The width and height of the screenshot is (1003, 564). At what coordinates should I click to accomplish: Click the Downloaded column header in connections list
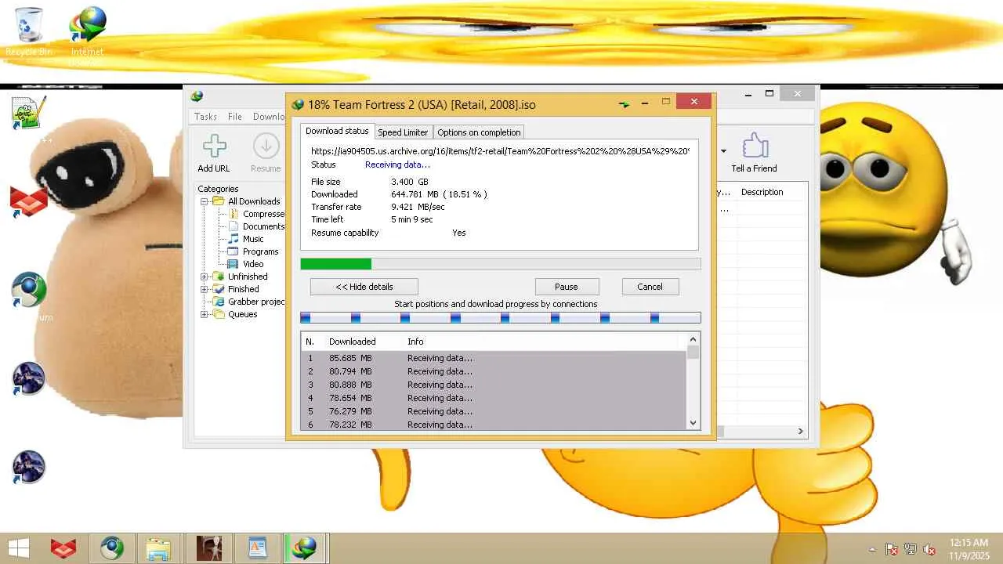(353, 342)
